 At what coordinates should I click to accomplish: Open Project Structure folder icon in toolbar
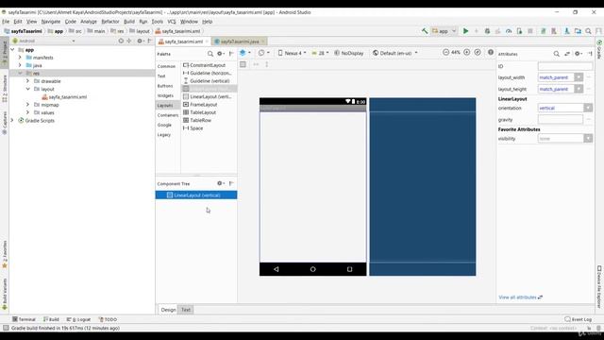tap(578, 31)
